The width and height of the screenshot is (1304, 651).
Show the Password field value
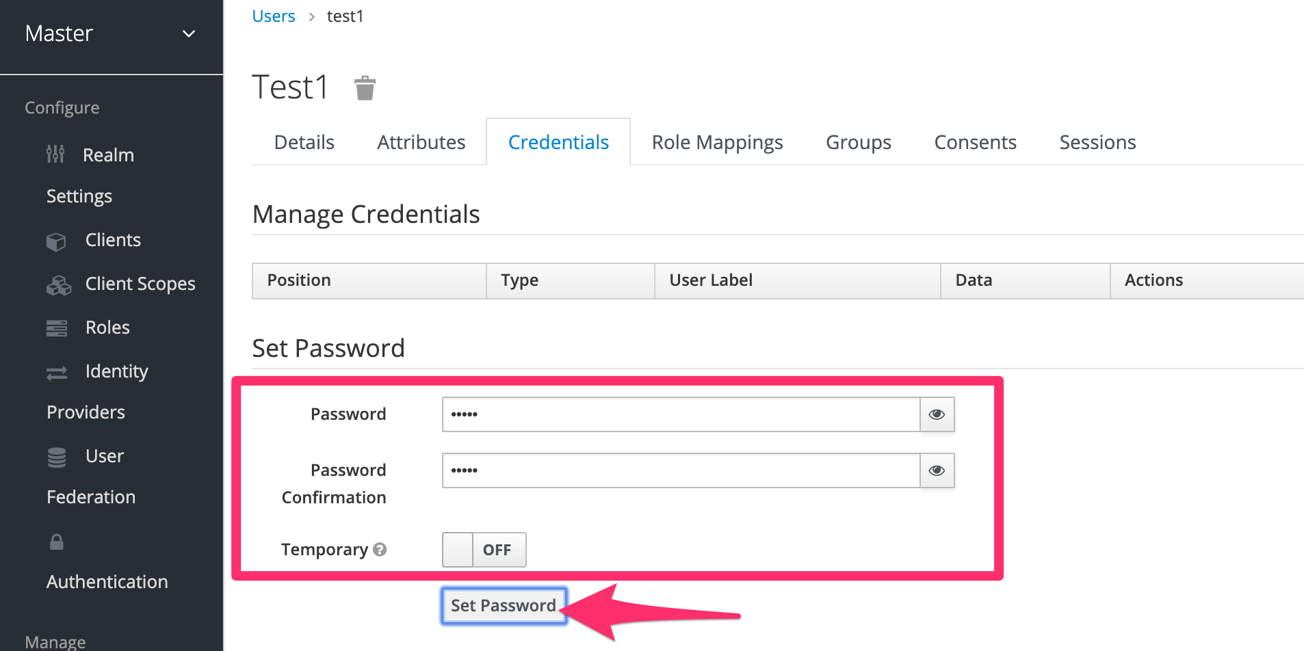pos(937,414)
